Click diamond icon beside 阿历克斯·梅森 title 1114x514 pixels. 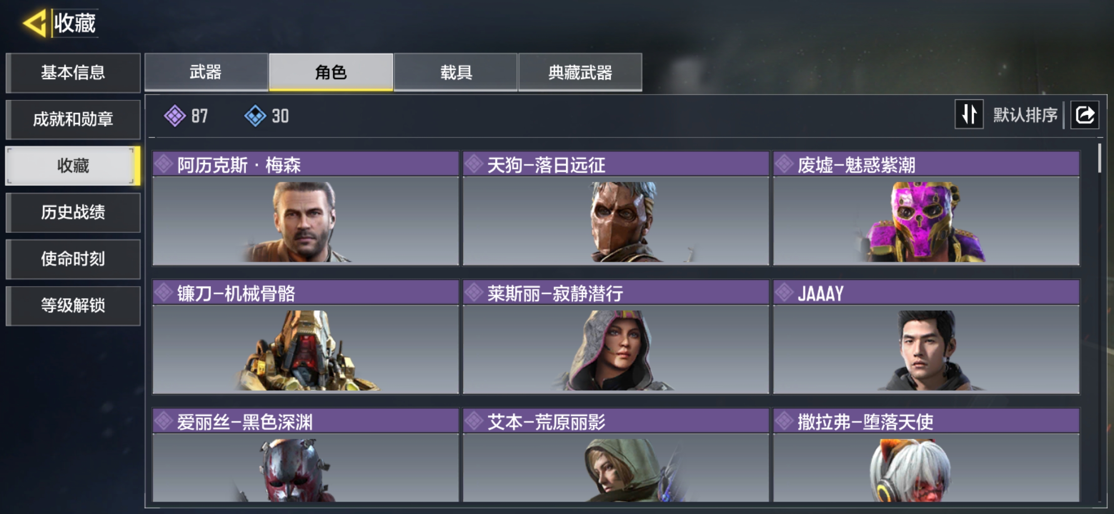[164, 164]
